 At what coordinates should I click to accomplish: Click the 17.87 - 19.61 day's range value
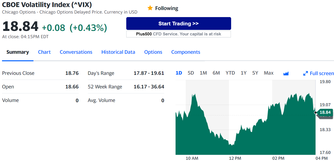click(149, 73)
